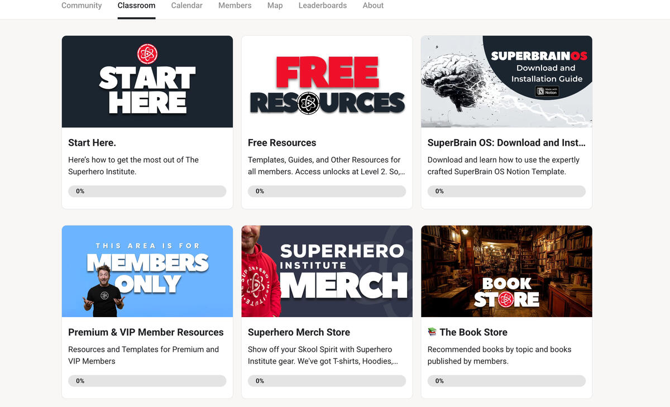Switch to the Community tab
The width and height of the screenshot is (670, 407).
click(82, 6)
